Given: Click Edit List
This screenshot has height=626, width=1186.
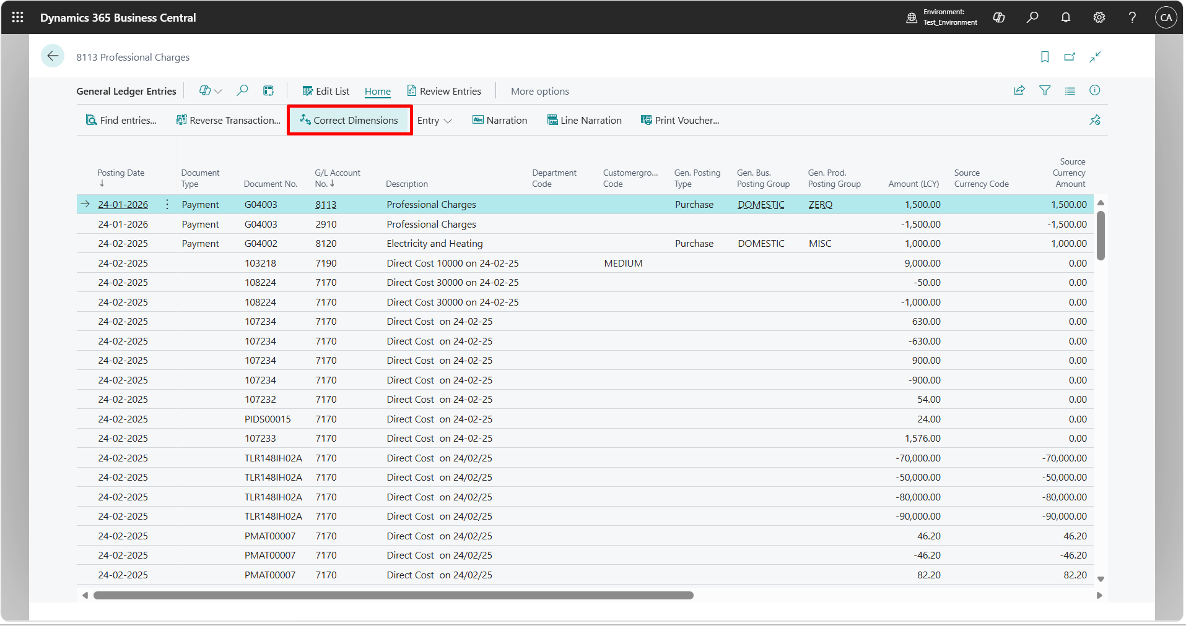Looking at the screenshot, I should [326, 91].
